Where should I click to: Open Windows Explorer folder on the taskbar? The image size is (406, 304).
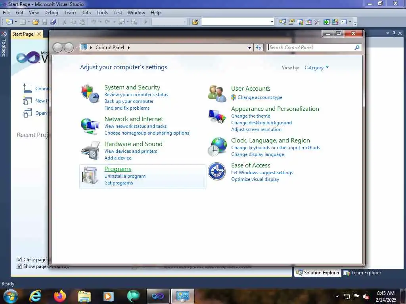(84, 296)
